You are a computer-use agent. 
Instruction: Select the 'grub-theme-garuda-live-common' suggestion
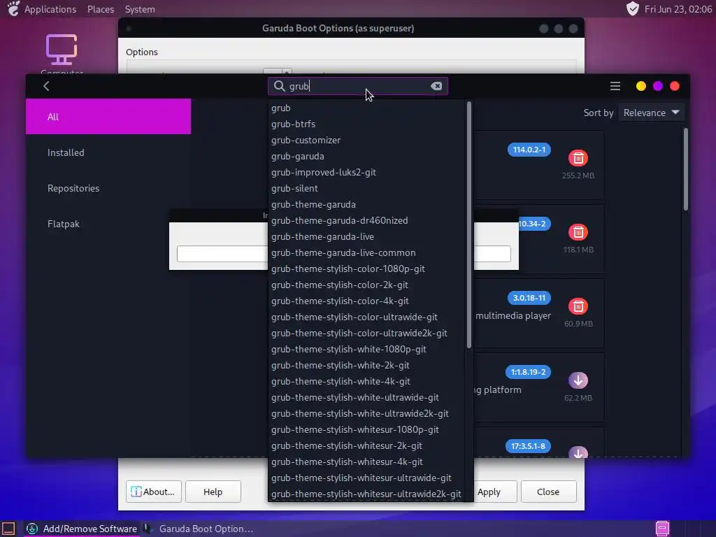click(x=366, y=252)
